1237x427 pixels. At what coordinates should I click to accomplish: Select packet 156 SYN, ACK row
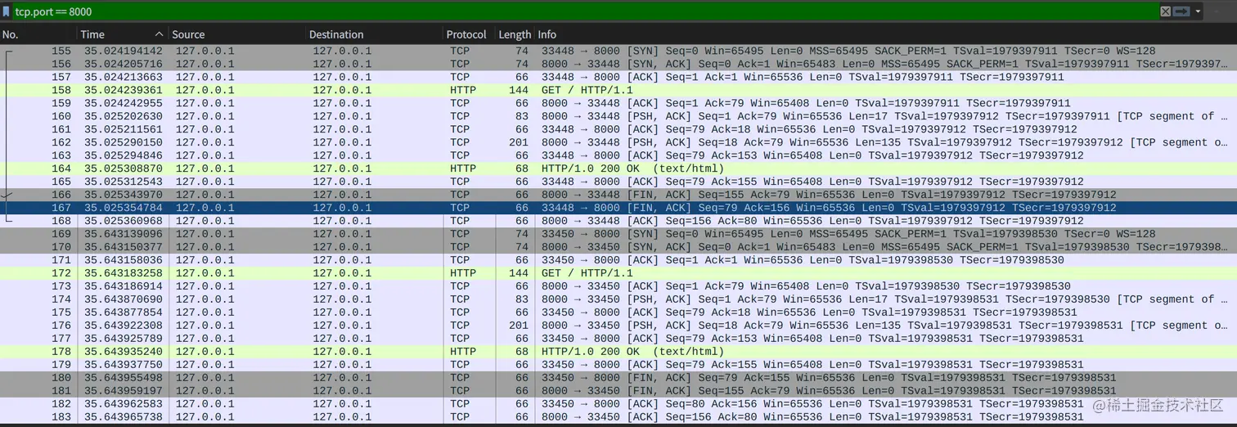click(x=618, y=64)
